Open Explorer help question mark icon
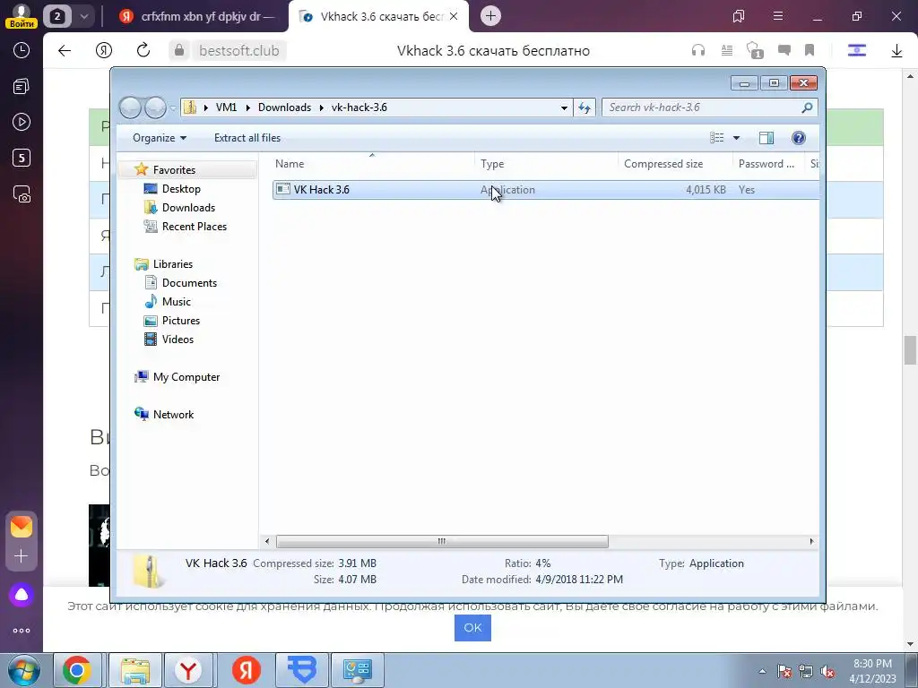The width and height of the screenshot is (918, 688). pyautogui.click(x=799, y=138)
